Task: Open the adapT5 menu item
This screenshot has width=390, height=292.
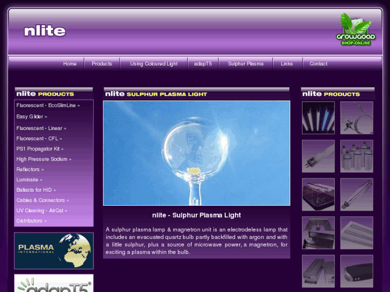Action: click(x=203, y=64)
